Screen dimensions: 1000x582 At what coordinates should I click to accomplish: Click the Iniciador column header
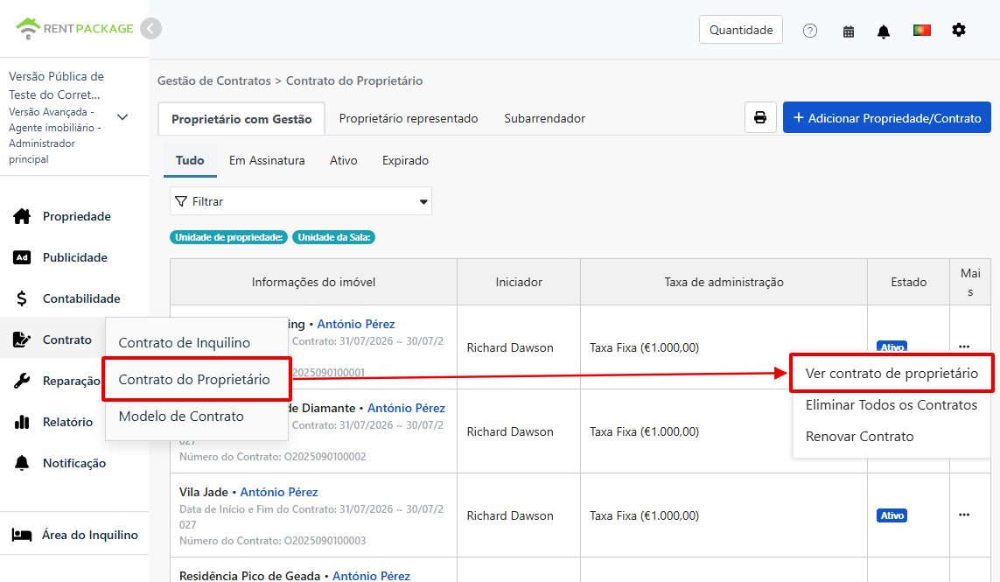pyautogui.click(x=519, y=282)
